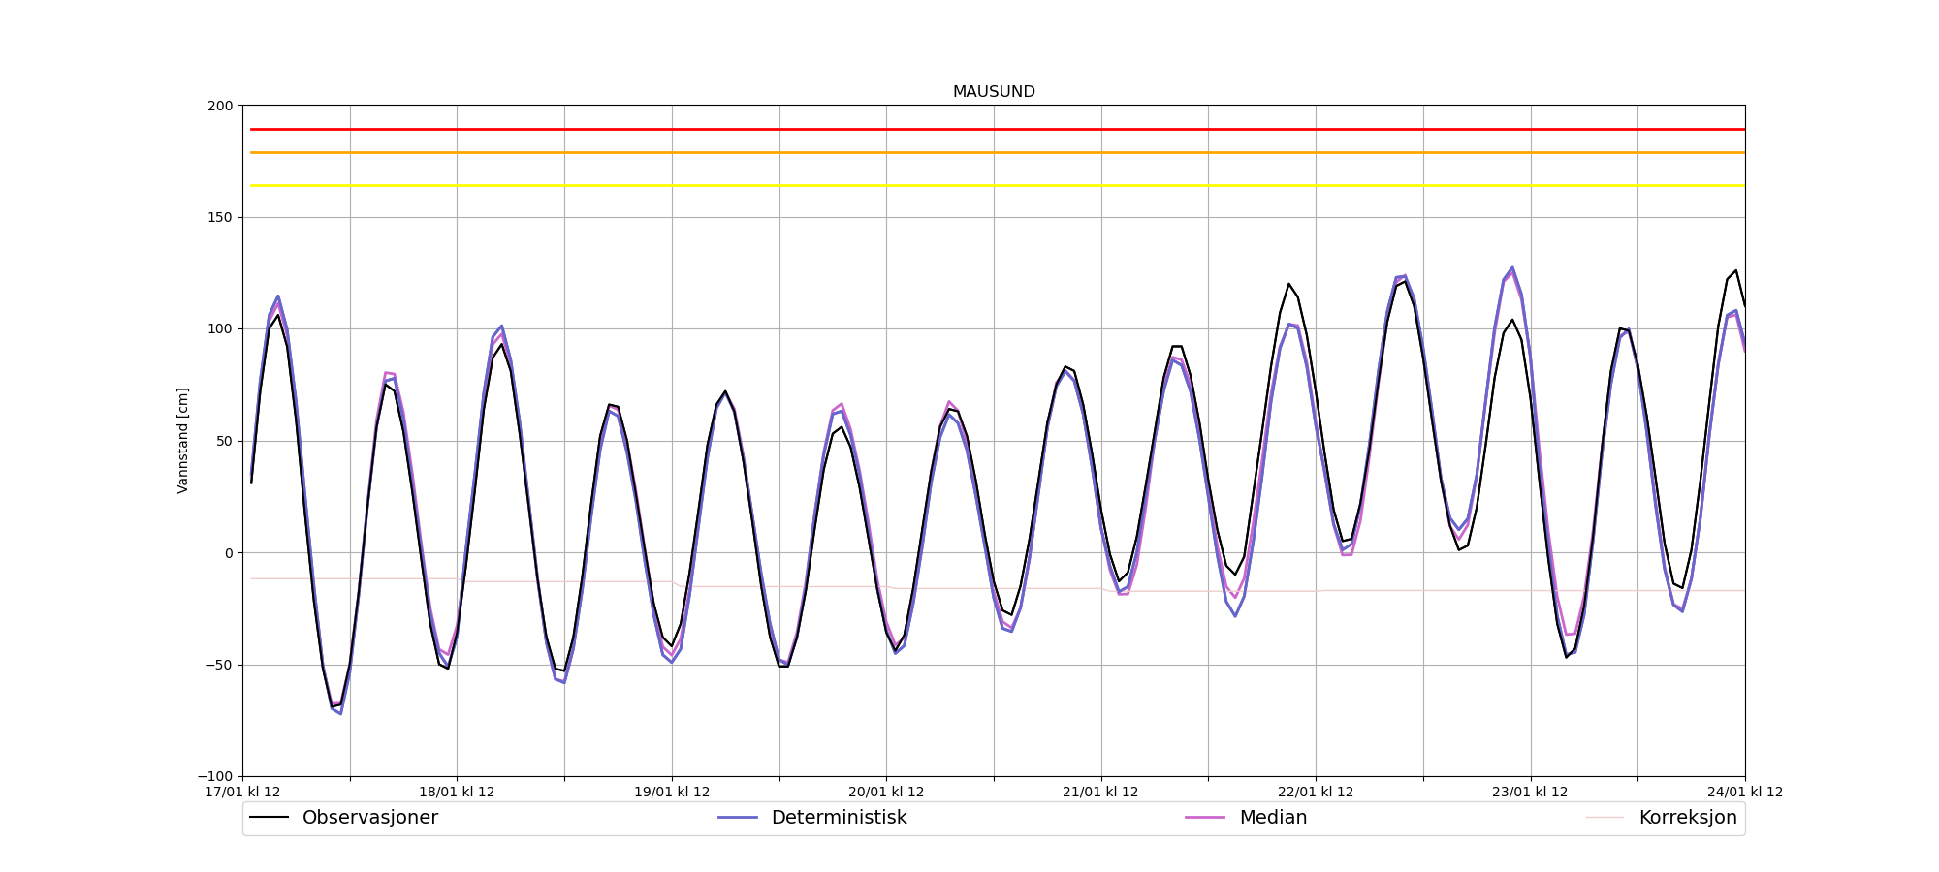Click the 150 y-axis tick label
The width and height of the screenshot is (1939, 872).
(x=220, y=217)
